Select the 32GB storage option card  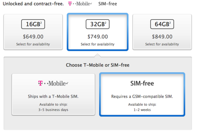tap(98, 32)
